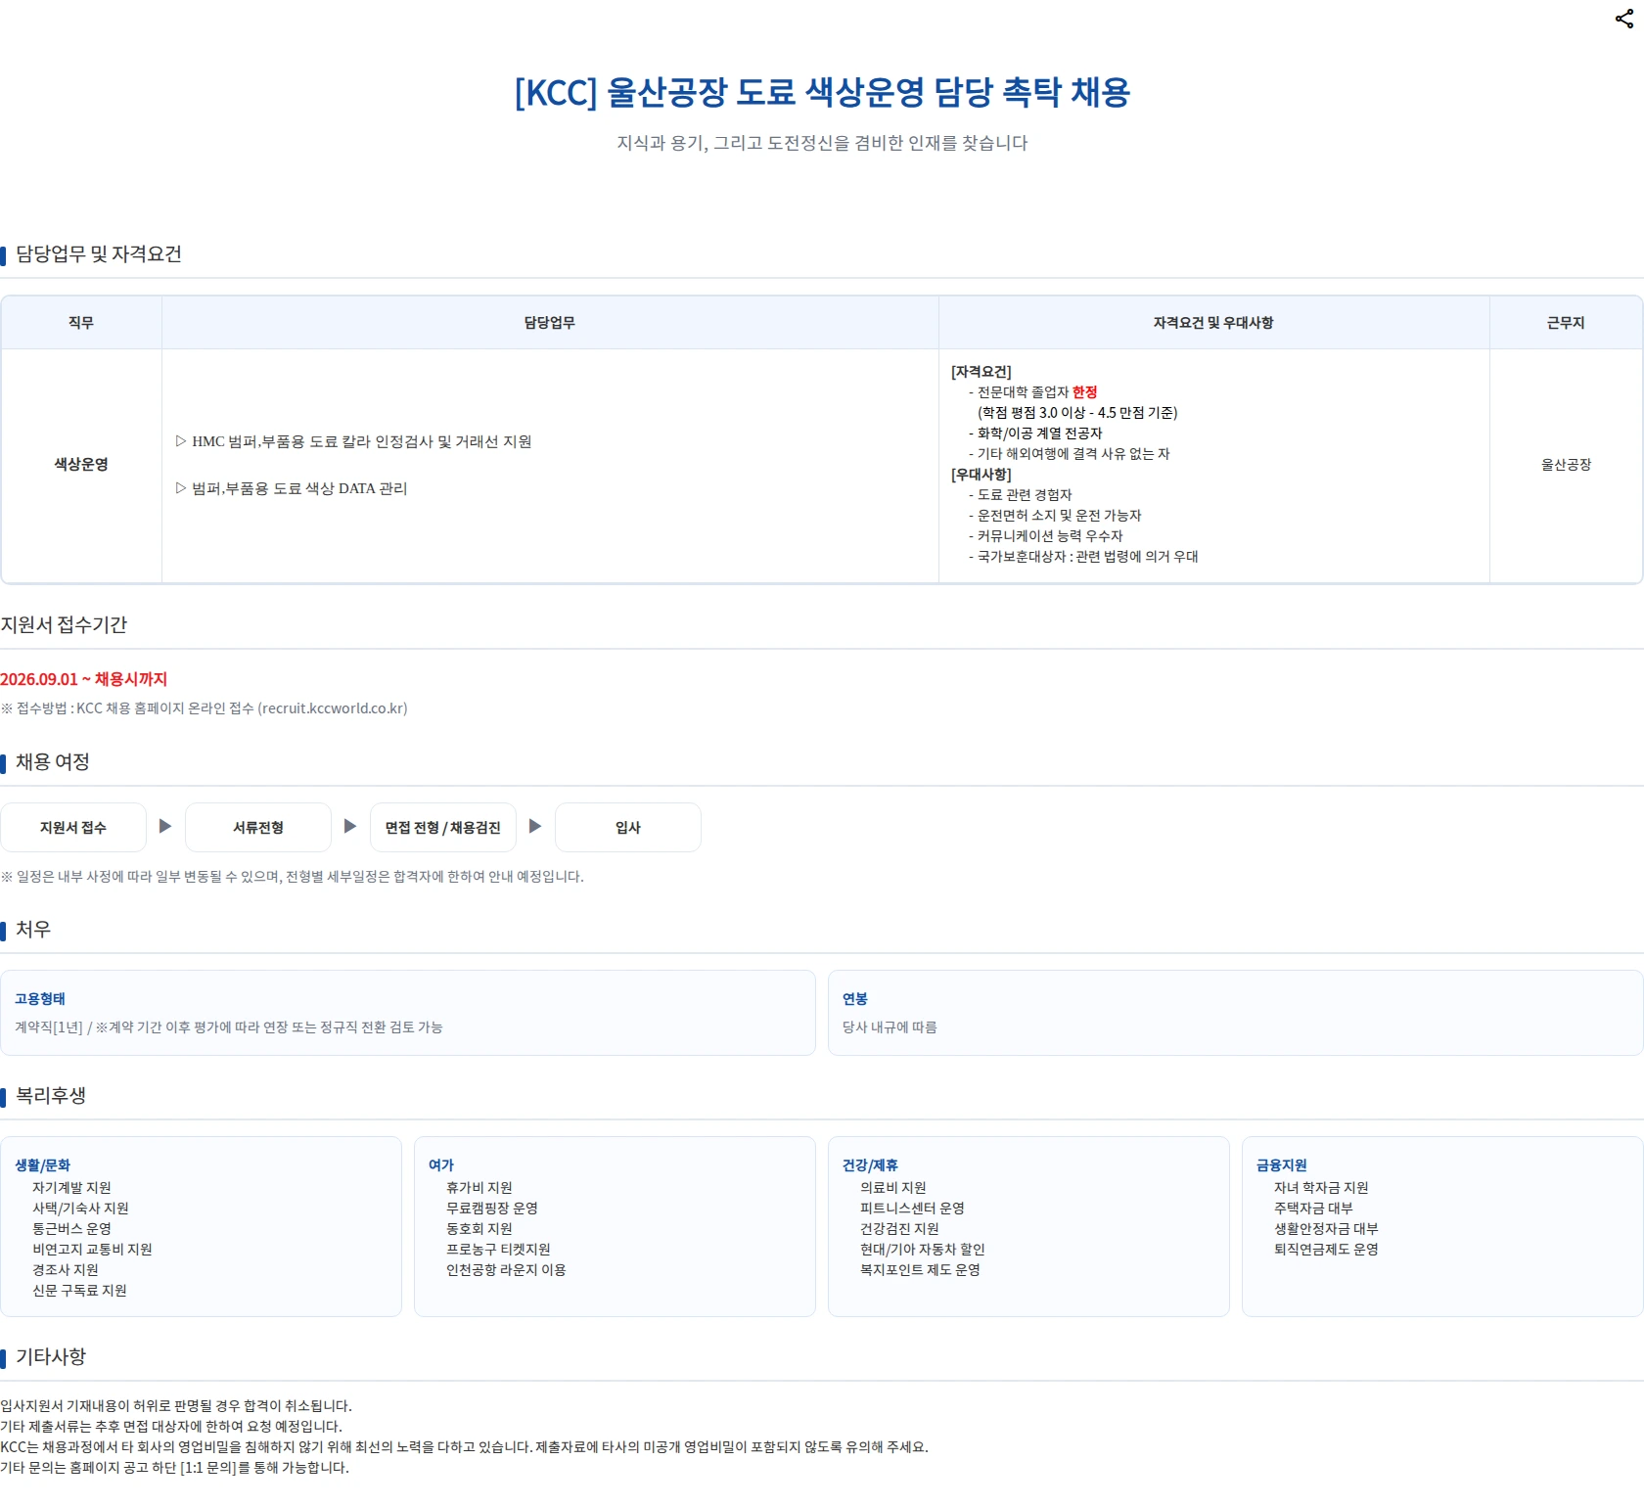Click the 기타사항 section heading
The width and height of the screenshot is (1644, 1506).
tap(51, 1357)
